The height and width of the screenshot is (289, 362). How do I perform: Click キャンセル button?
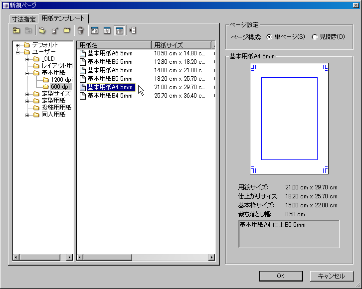click(x=332, y=276)
